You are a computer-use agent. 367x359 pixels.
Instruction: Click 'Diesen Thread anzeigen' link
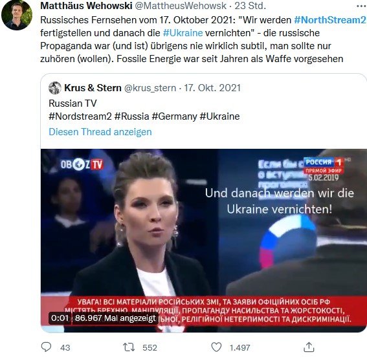[100, 132]
